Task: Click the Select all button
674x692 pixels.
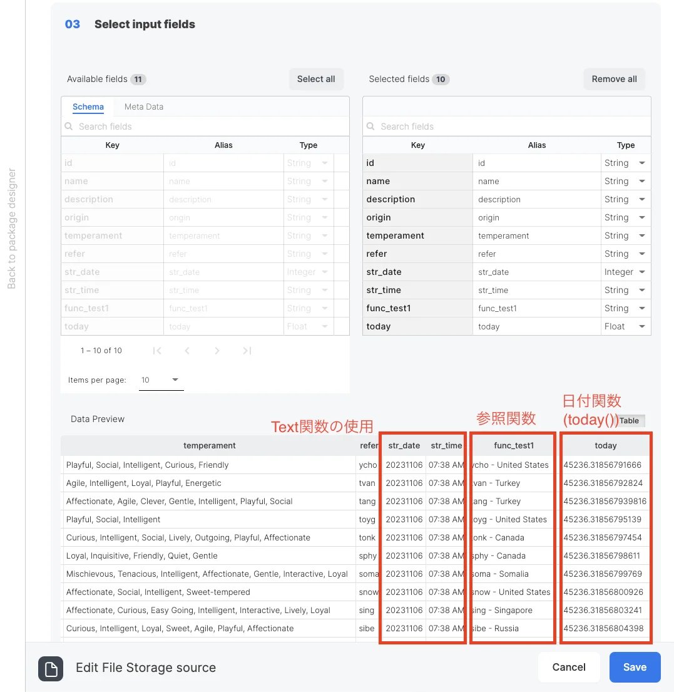Action: click(316, 79)
